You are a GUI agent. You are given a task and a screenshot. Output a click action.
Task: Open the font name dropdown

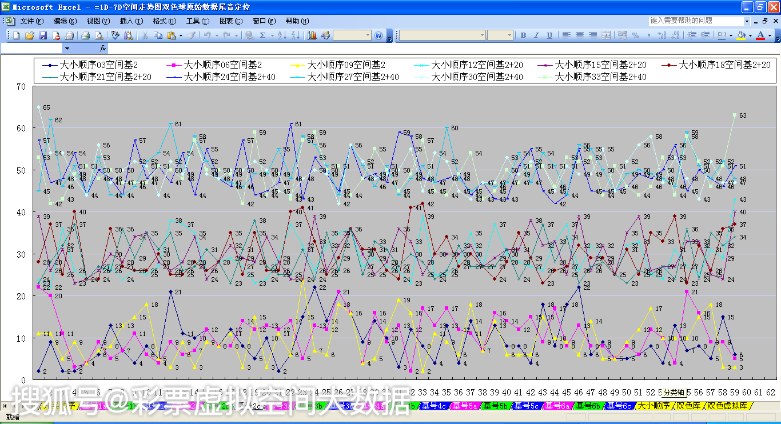pos(482,35)
